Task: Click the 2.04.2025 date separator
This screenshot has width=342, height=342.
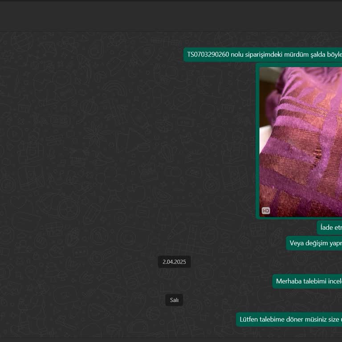Action: [174, 262]
